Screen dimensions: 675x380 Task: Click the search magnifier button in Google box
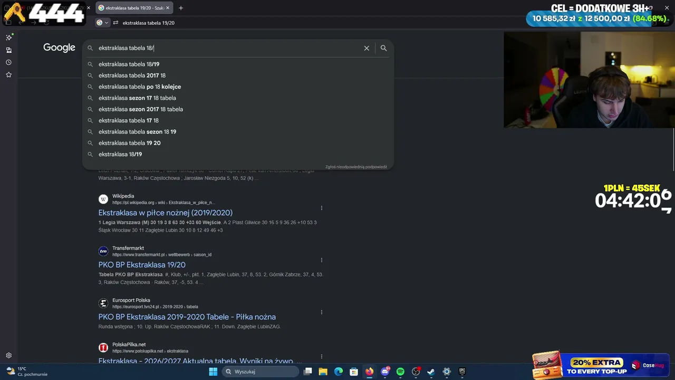coord(383,48)
